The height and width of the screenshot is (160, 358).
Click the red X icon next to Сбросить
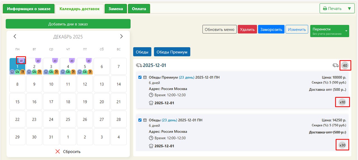[x=58, y=152]
